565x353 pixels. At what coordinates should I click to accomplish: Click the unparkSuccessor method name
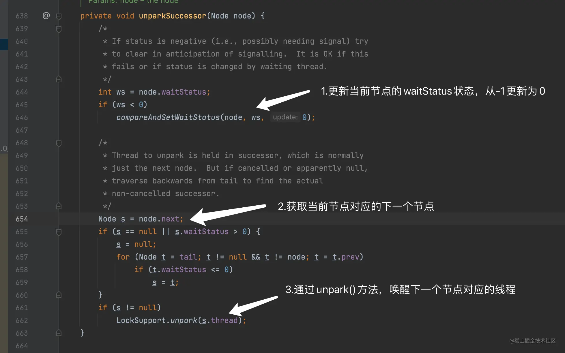(x=173, y=16)
